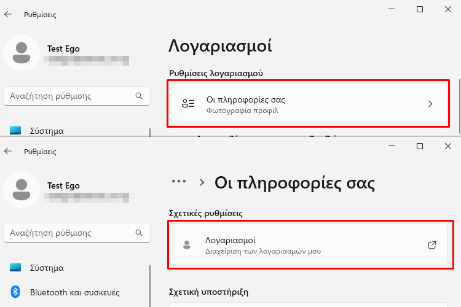
Task: Open the three-dot breadcrumb before Οι πληροφορίες σας
Action: point(179,181)
